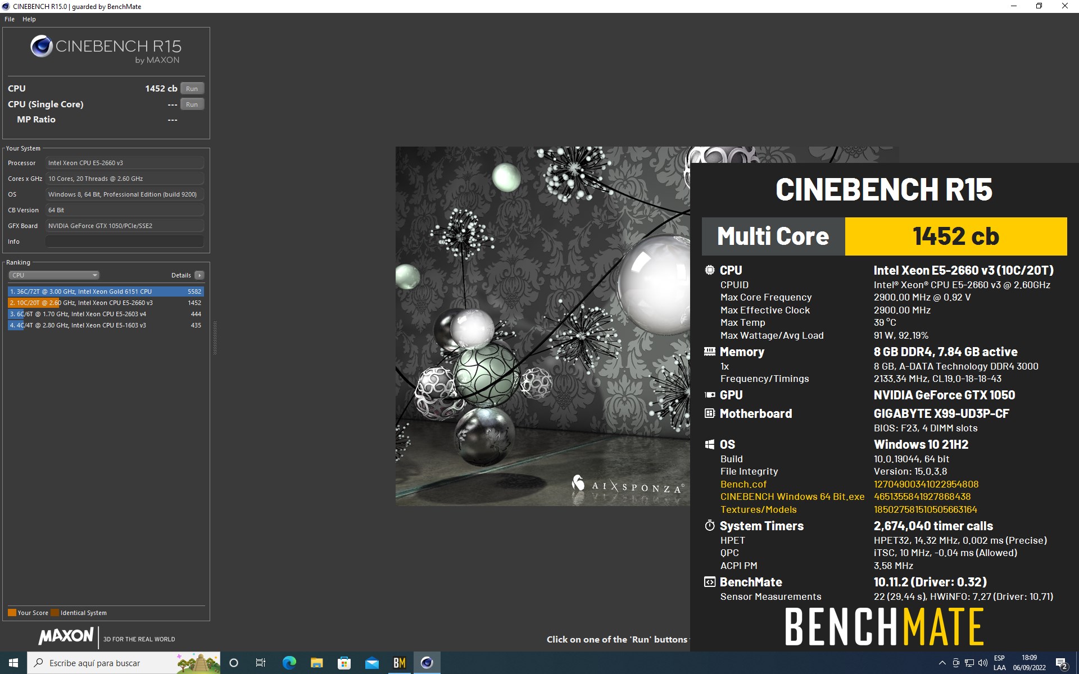The image size is (1079, 674).
Task: Click CINEBENCH Windows 64 Bit.exe entry
Action: [x=792, y=497]
